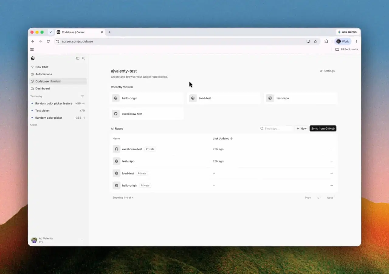Click install app icon in address bar
Screen dimensions: 389x274
(308, 41)
